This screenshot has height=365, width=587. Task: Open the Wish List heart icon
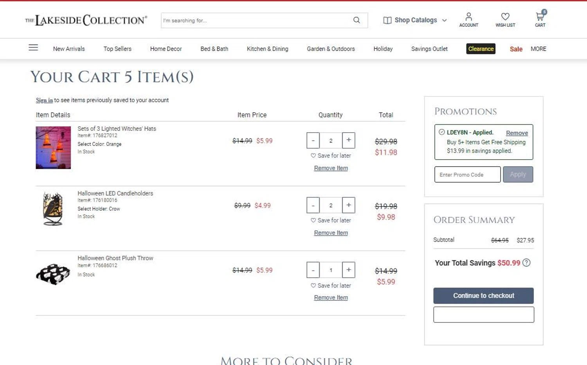(x=505, y=20)
